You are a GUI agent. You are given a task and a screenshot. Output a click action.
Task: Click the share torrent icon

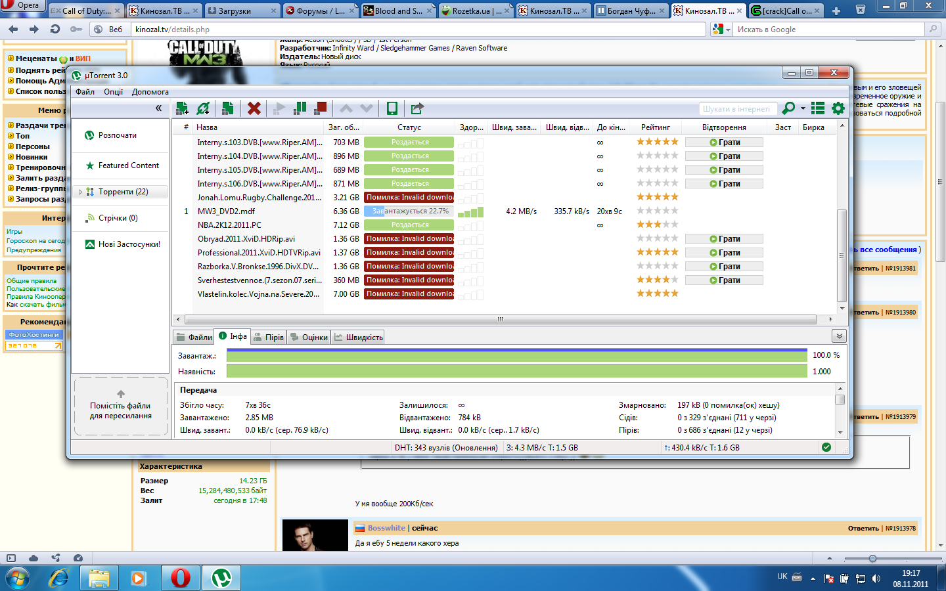[x=417, y=108]
